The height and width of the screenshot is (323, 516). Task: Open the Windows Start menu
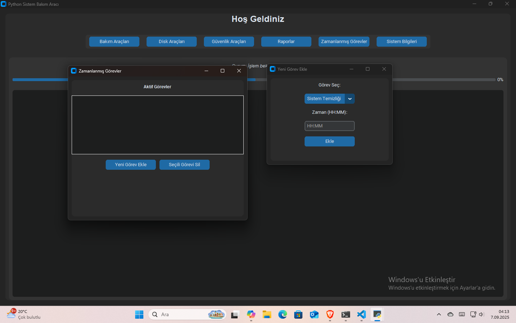[139, 315]
